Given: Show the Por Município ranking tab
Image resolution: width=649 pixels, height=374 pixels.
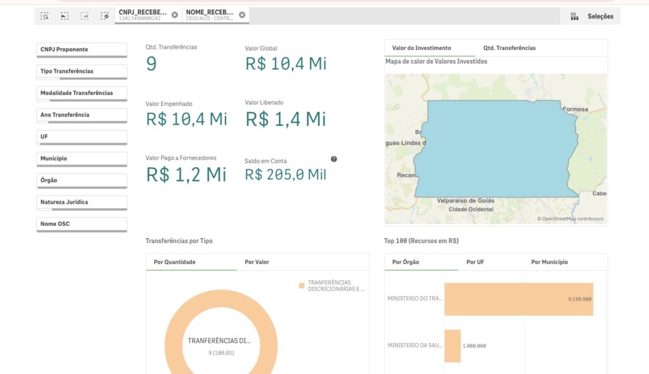Looking at the screenshot, I should (549, 262).
